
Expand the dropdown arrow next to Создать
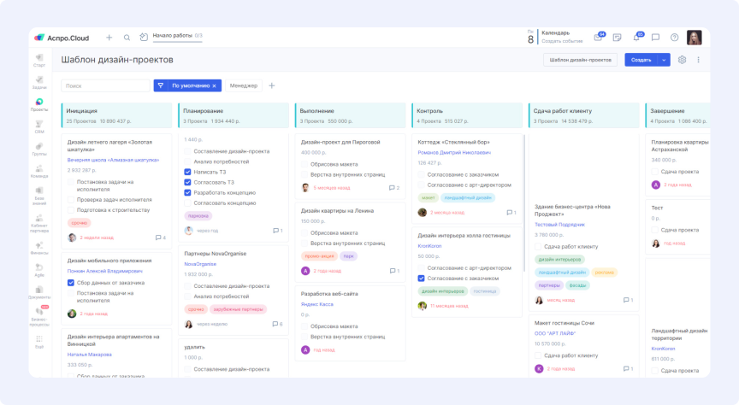pyautogui.click(x=665, y=60)
